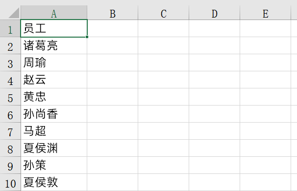Viewport: 297px width, 191px height.
Task: Click the fill handle of cell A1
Action: (87, 37)
